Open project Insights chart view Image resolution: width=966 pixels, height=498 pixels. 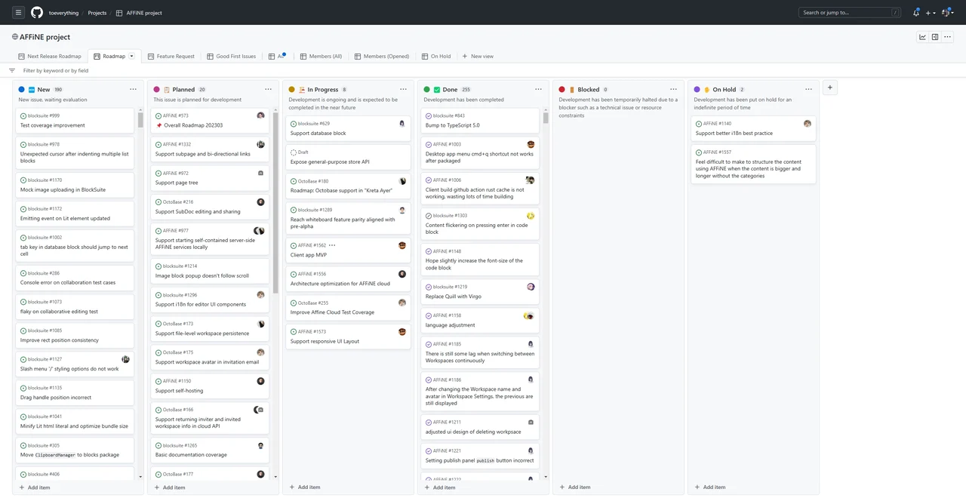tap(922, 37)
